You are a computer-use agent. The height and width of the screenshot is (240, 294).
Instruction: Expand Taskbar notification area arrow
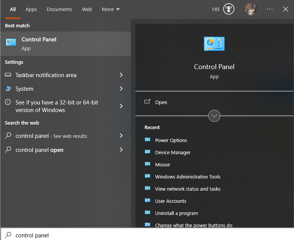(121, 75)
